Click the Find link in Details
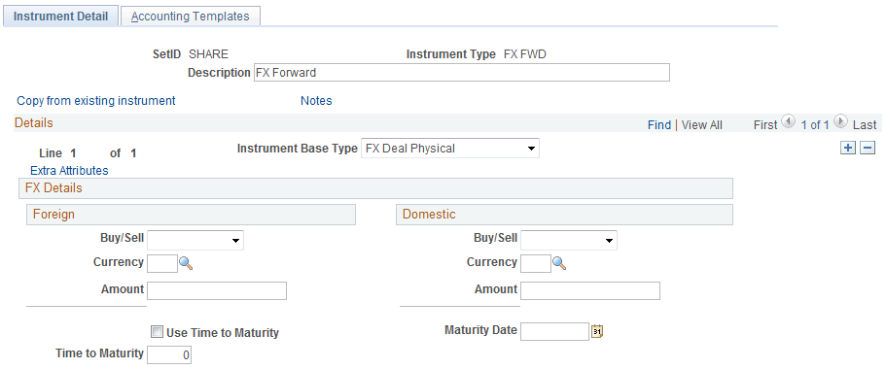Viewport: 886px width, 369px height. 658,125
